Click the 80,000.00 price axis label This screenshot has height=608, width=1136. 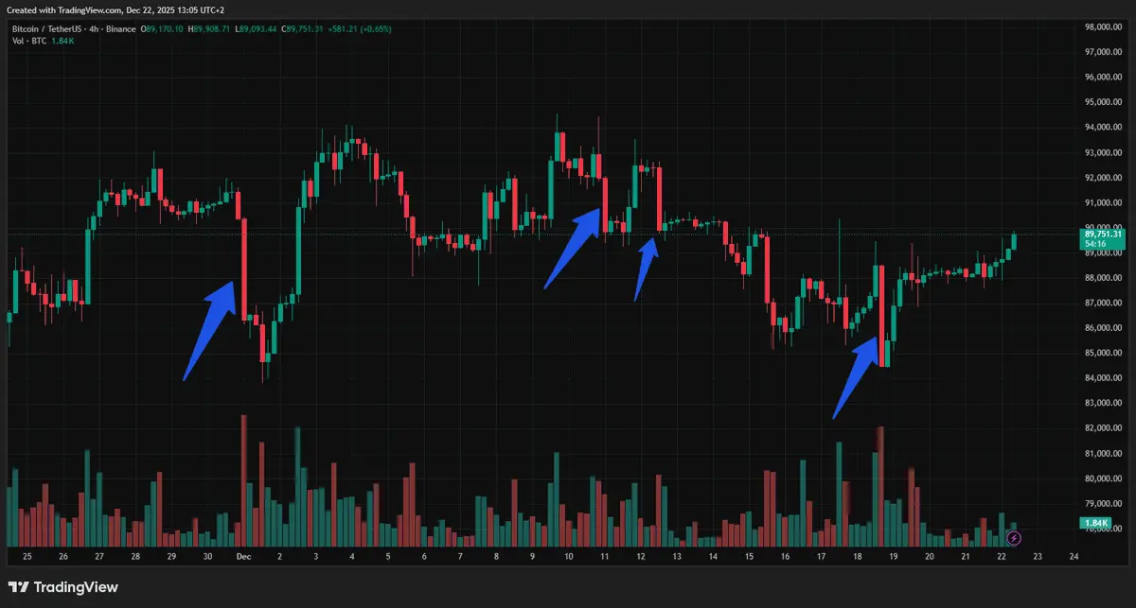click(x=1104, y=478)
